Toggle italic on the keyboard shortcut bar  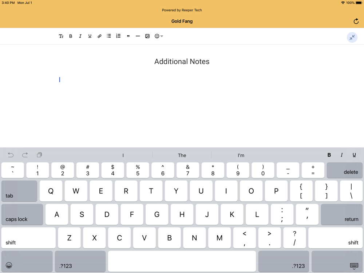[x=341, y=155]
